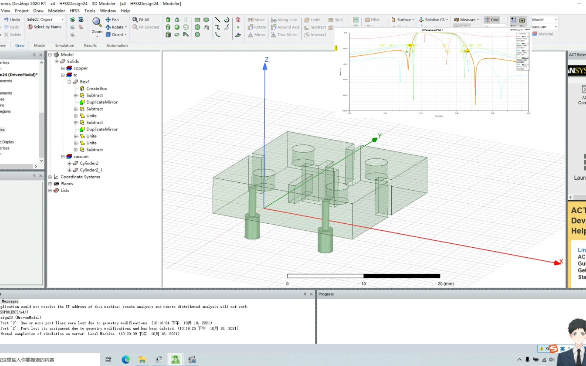586x366 pixels.
Task: Pin the project manager panel
Action: point(34,55)
